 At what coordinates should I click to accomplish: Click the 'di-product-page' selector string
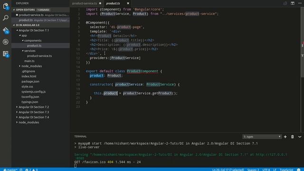coord(126,27)
